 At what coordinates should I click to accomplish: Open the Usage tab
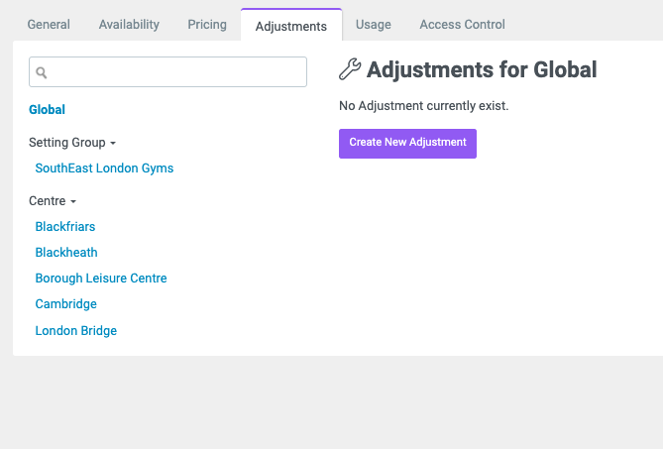click(x=374, y=25)
